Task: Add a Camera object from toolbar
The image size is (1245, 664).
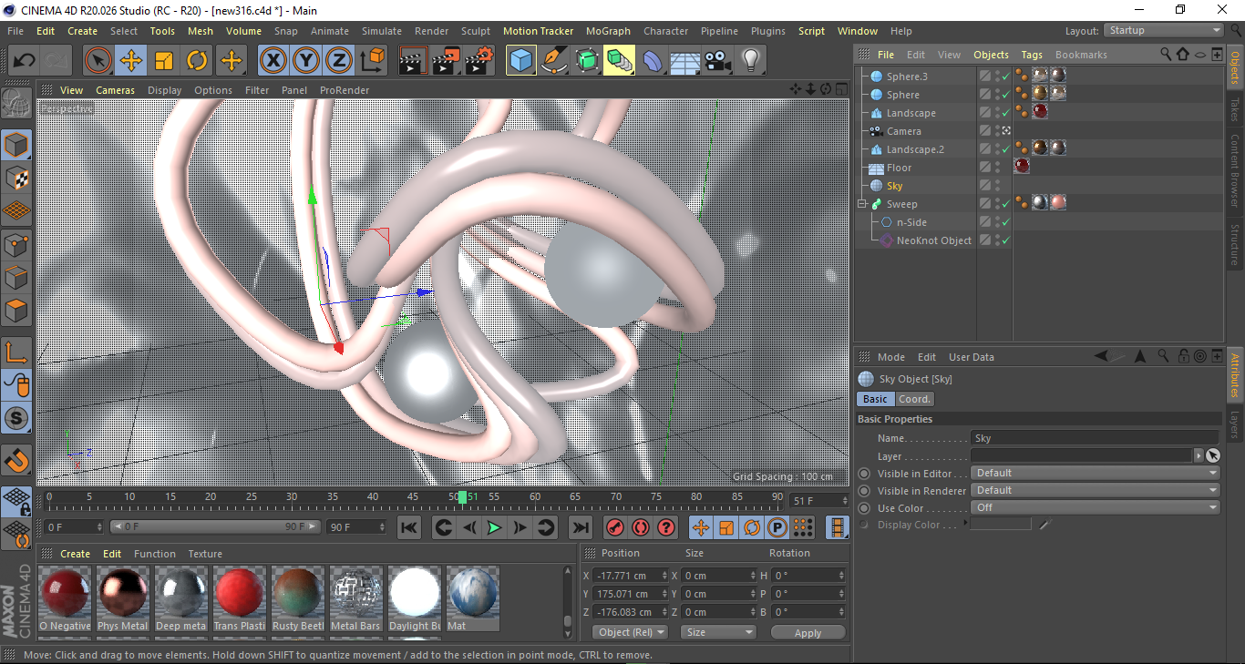Action: [718, 61]
